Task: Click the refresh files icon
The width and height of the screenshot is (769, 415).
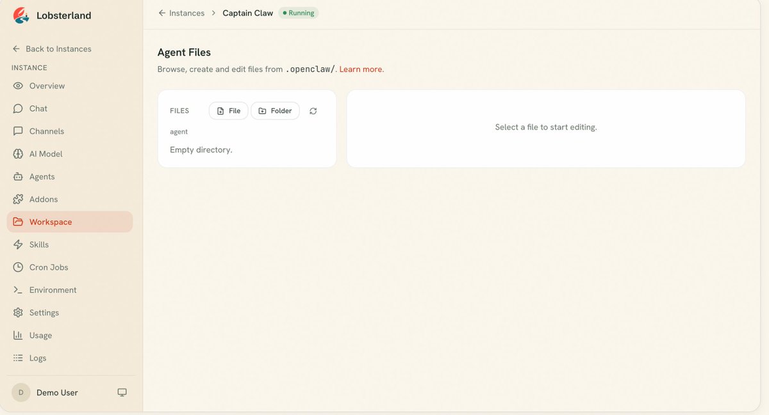Action: (x=313, y=111)
